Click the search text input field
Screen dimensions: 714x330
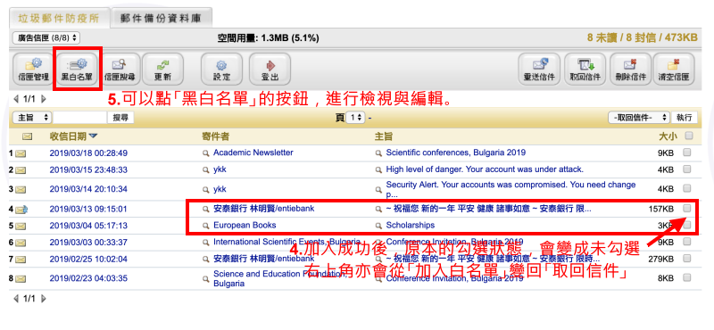[x=79, y=118]
